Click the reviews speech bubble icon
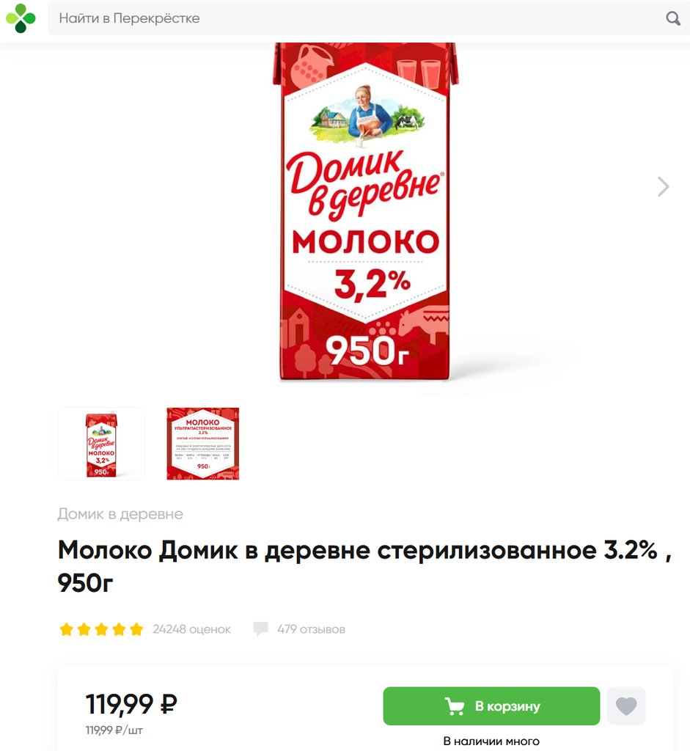The width and height of the screenshot is (690, 751). tap(260, 629)
